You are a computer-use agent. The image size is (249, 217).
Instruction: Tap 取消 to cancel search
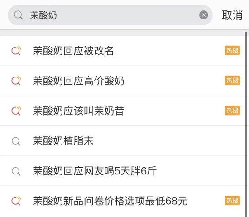point(232,15)
